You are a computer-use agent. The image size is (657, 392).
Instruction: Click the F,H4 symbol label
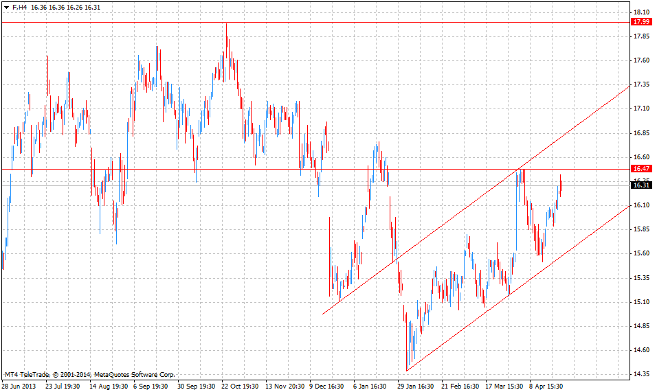[19, 8]
